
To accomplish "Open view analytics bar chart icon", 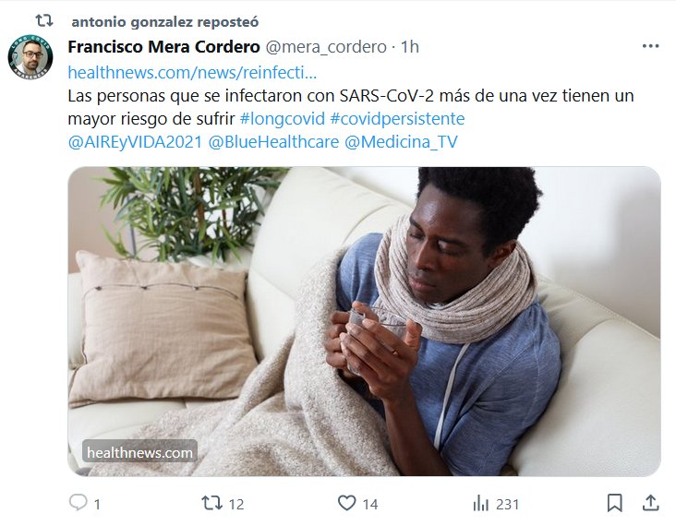I will coord(481,503).
